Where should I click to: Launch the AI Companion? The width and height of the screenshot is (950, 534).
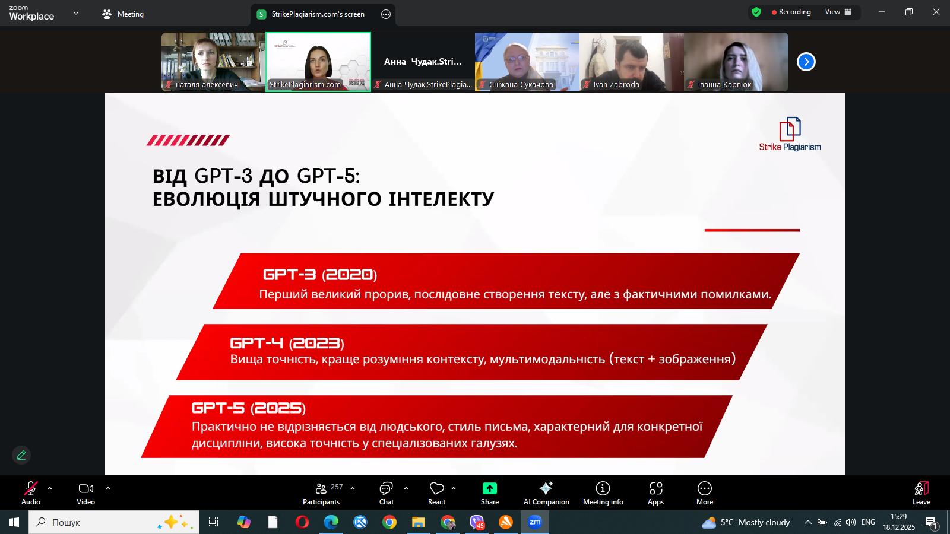[x=546, y=488]
